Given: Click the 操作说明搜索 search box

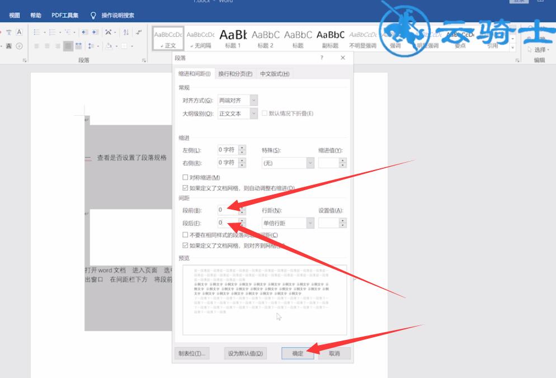Looking at the screenshot, I should click(x=117, y=15).
